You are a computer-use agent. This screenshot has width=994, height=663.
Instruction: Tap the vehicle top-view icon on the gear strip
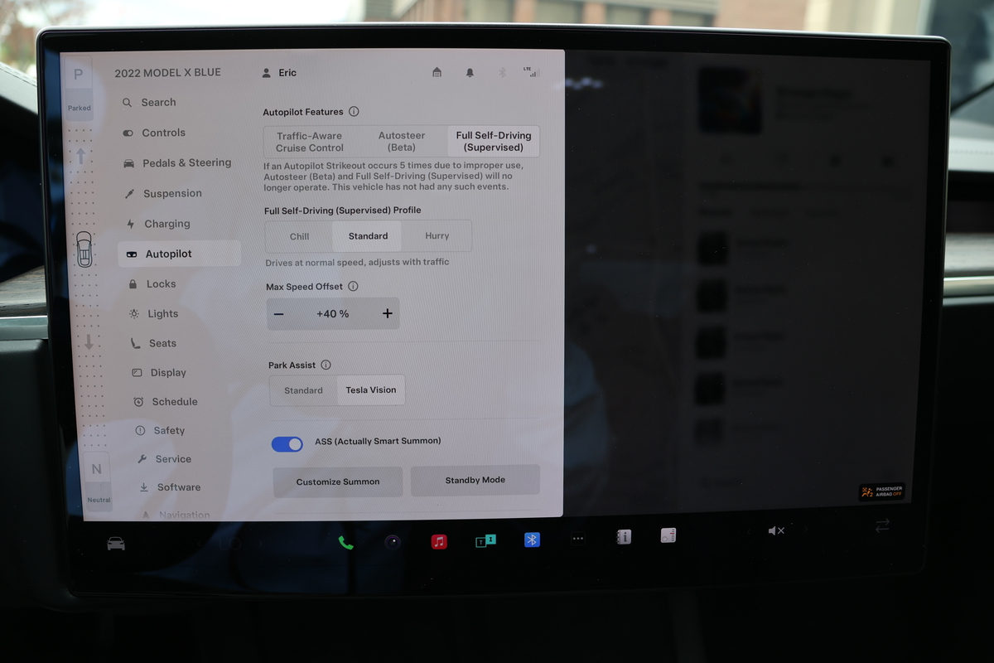point(84,249)
